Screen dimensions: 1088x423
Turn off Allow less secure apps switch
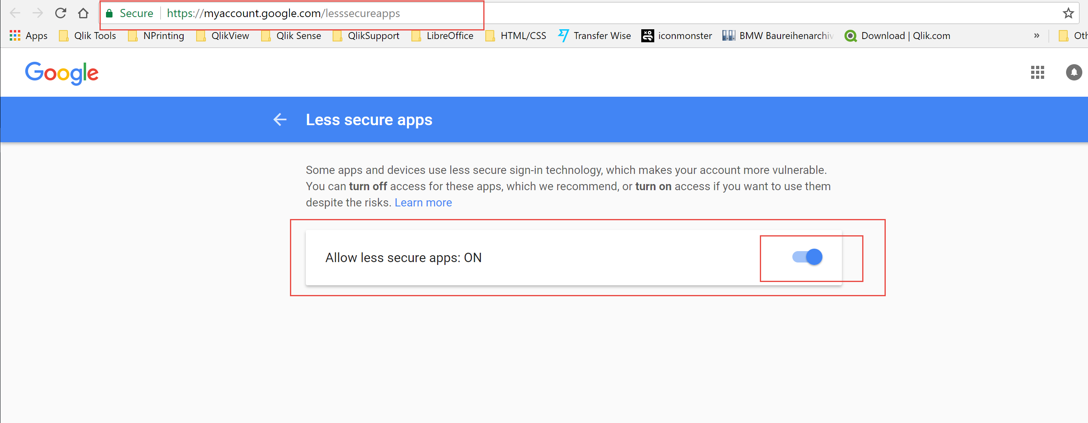(807, 257)
